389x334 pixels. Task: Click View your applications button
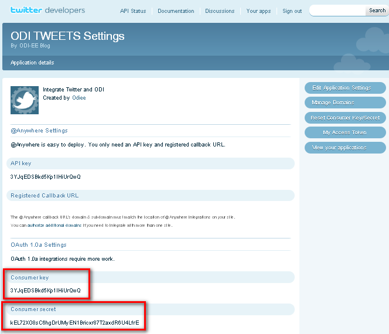point(345,148)
